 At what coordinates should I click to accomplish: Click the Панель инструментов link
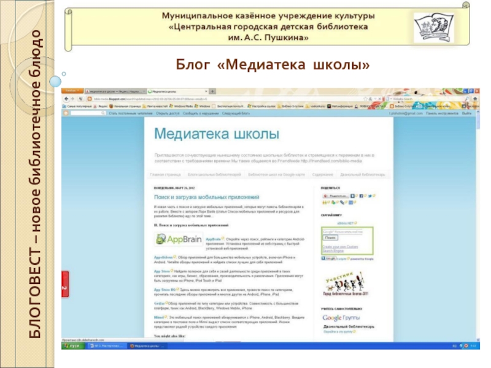click(442, 113)
